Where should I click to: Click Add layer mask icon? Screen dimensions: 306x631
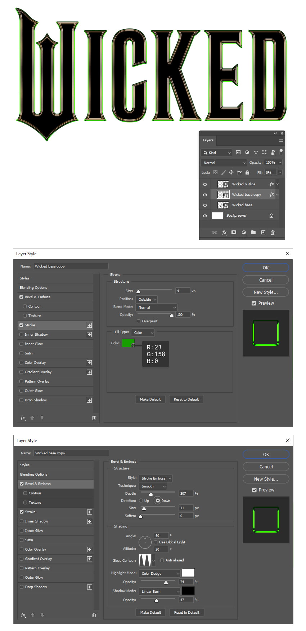tap(234, 233)
